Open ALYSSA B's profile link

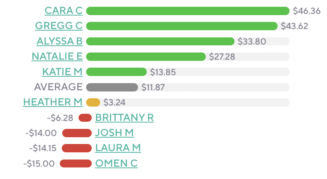(59, 41)
